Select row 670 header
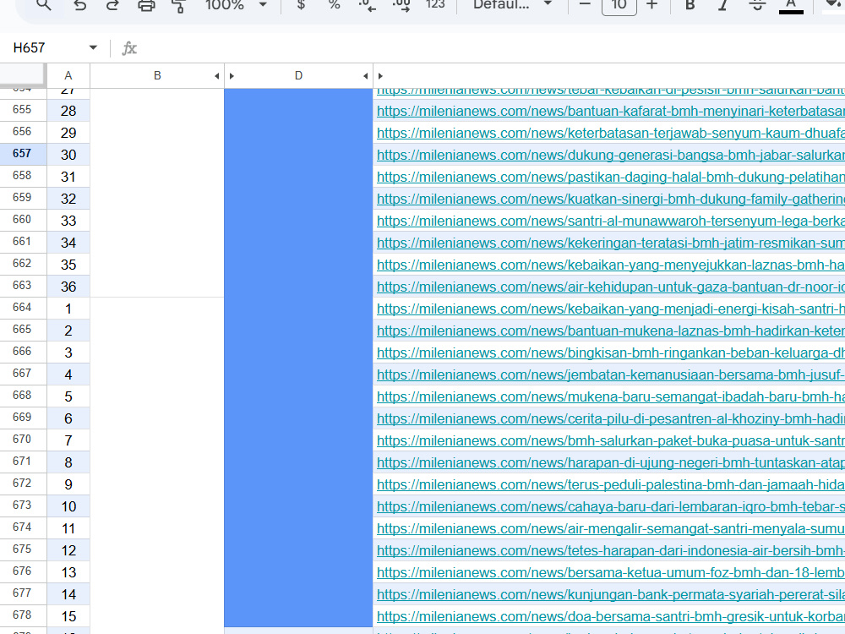 pyautogui.click(x=23, y=440)
